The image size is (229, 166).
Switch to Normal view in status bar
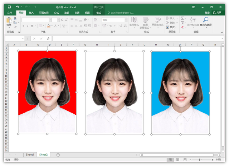170,160
